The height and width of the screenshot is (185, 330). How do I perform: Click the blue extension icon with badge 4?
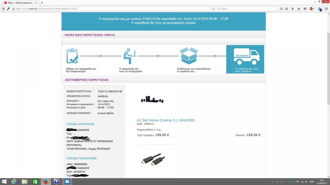pos(320,9)
